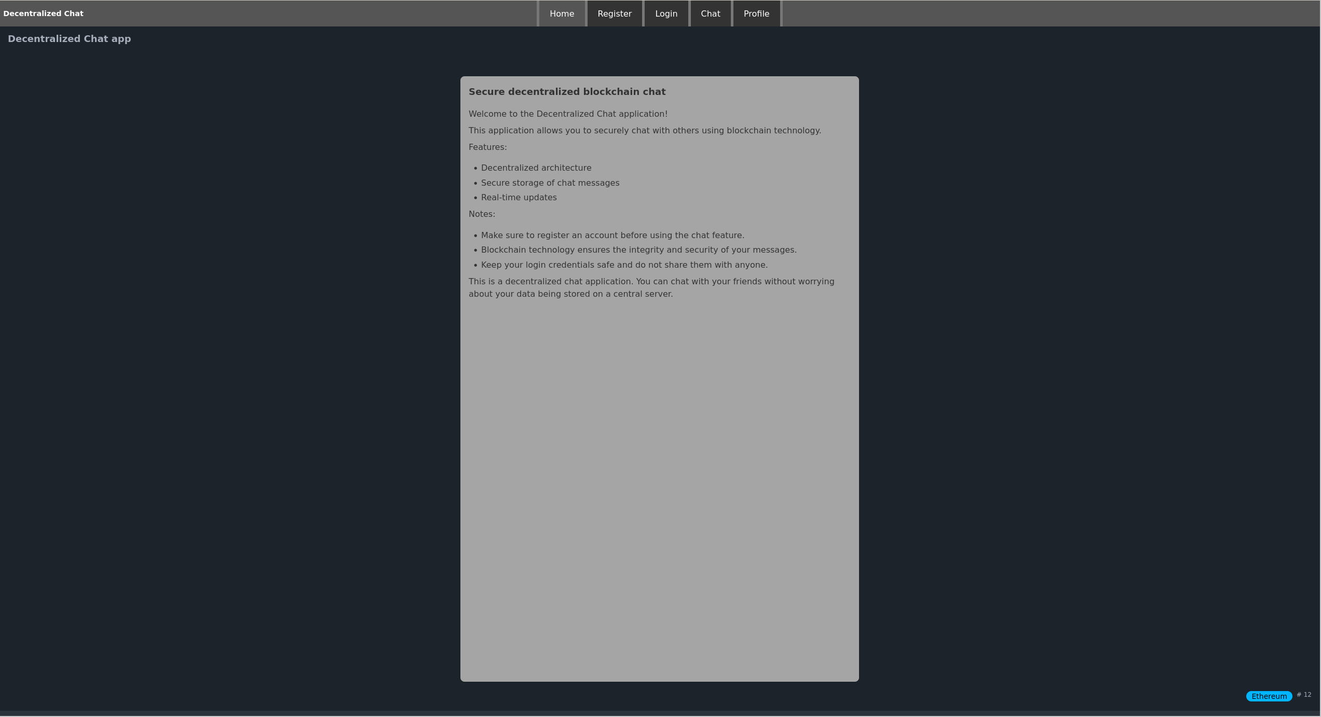Open the Profile tab
The width and height of the screenshot is (1321, 717).
[x=756, y=13]
